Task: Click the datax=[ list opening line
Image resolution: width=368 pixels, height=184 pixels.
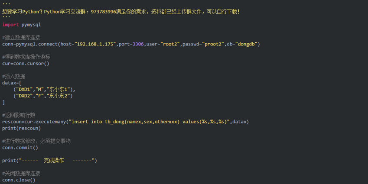Action: click(x=12, y=83)
